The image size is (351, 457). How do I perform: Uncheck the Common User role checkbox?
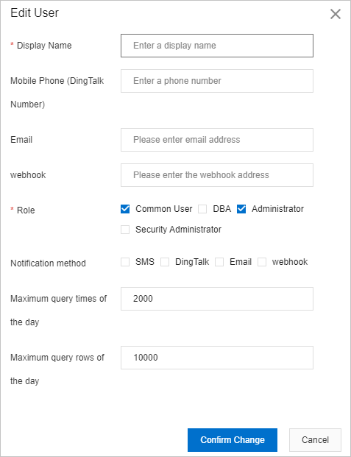point(125,209)
